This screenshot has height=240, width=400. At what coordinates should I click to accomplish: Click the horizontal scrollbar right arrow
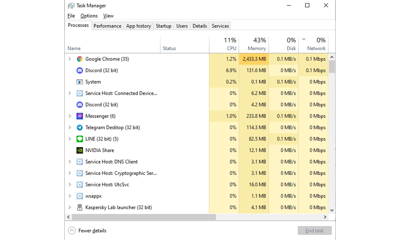(x=325, y=217)
